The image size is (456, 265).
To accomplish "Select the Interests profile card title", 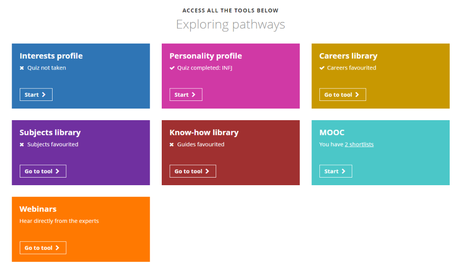I will pos(51,56).
